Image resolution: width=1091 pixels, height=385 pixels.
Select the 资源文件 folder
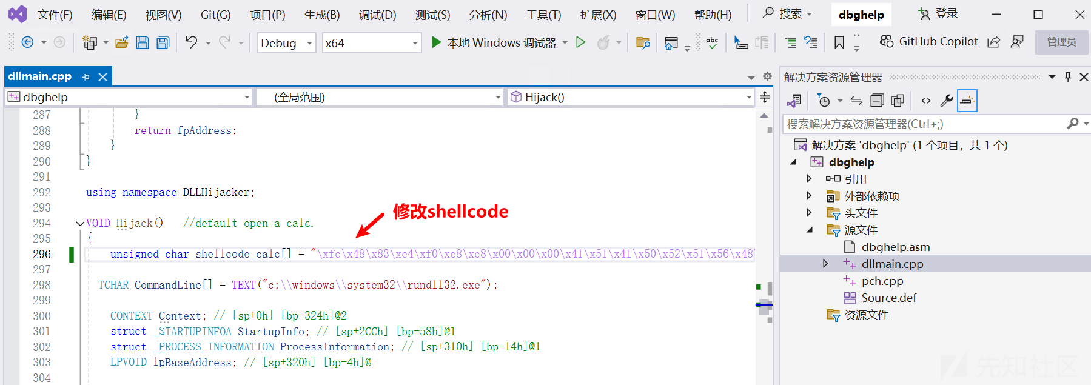coord(865,315)
